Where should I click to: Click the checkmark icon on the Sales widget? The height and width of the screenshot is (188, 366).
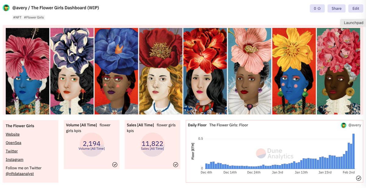click(176, 164)
